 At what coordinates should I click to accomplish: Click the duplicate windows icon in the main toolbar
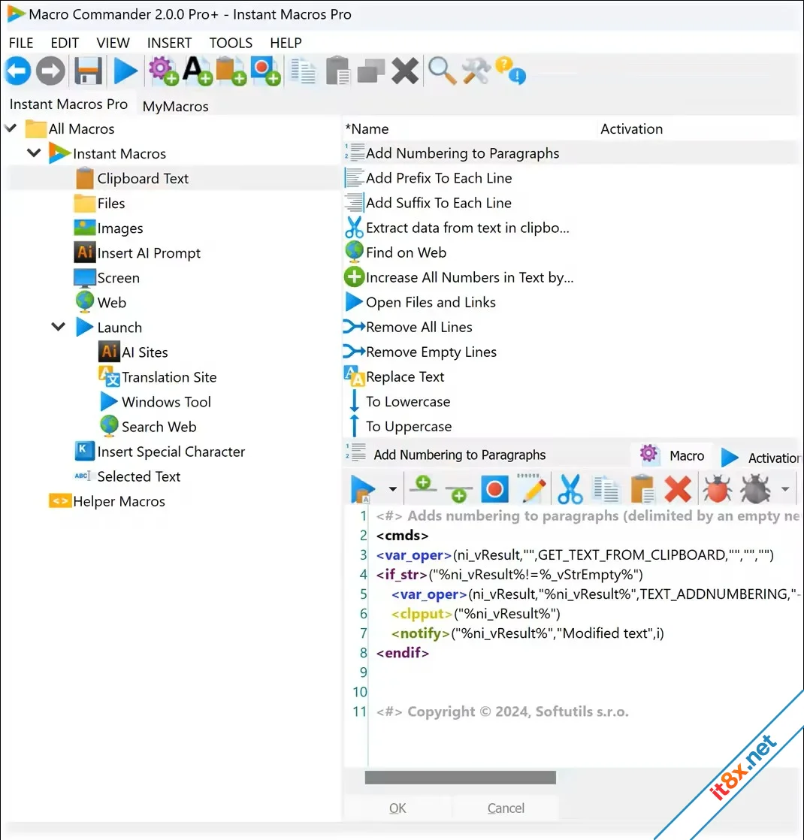tap(370, 71)
